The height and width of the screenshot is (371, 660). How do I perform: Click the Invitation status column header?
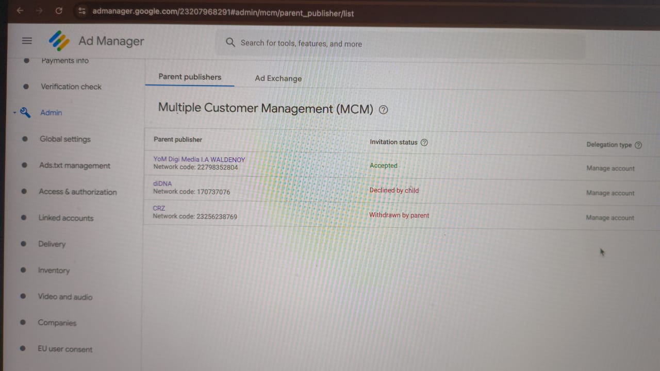click(x=393, y=142)
